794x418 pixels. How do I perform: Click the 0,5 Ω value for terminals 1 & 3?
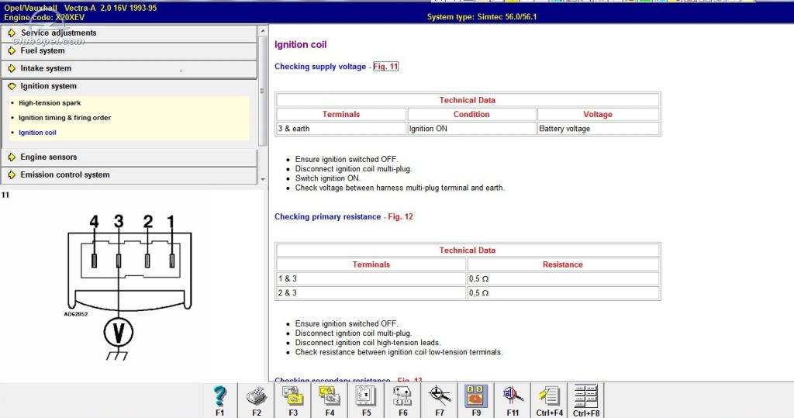(563, 278)
